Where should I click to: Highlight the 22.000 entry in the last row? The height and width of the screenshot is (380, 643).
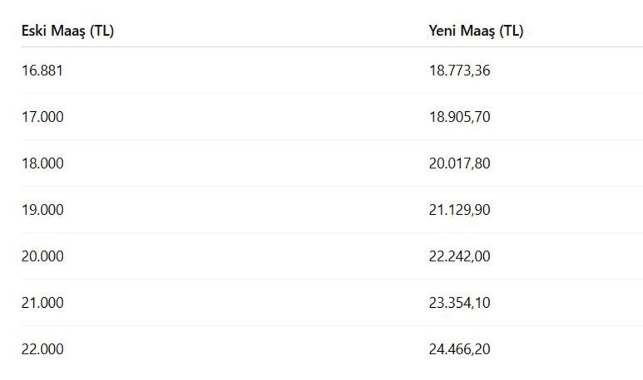[x=42, y=349]
